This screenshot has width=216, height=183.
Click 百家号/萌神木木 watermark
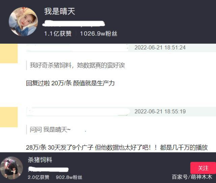pos(192,177)
